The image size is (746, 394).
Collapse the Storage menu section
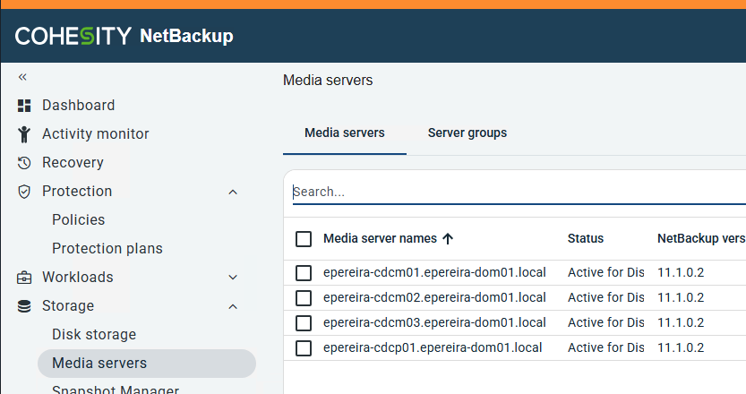tap(233, 306)
